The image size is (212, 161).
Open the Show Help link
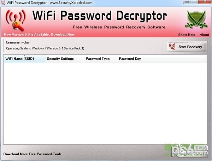pos(187,35)
